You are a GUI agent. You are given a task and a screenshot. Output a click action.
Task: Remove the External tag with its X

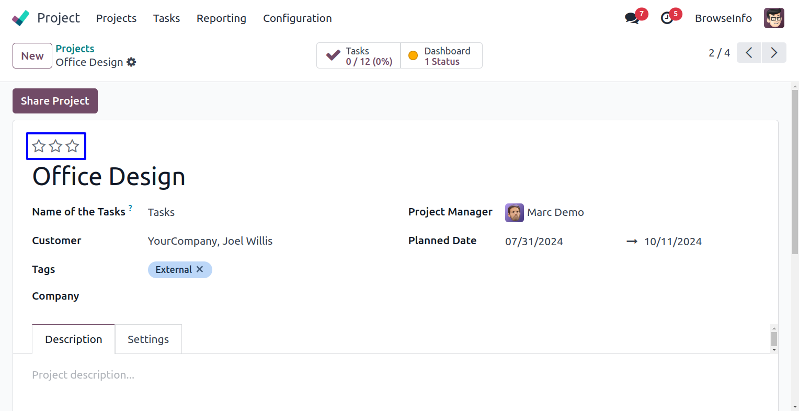click(x=200, y=269)
